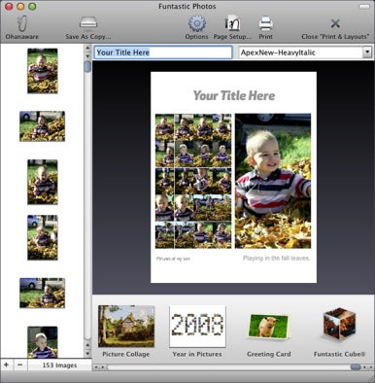Click the large boy photo in preview
375x383 pixels.
(x=273, y=181)
